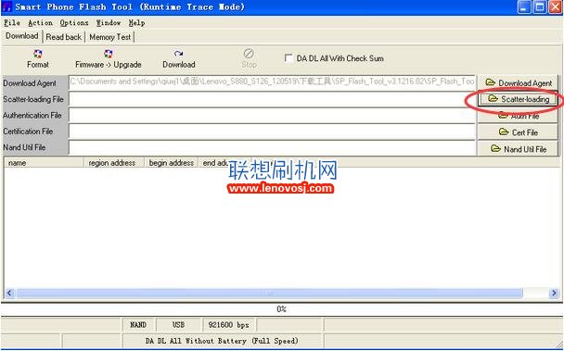This screenshot has width=564, height=351.
Task: Open the Window menu
Action: 109,23
